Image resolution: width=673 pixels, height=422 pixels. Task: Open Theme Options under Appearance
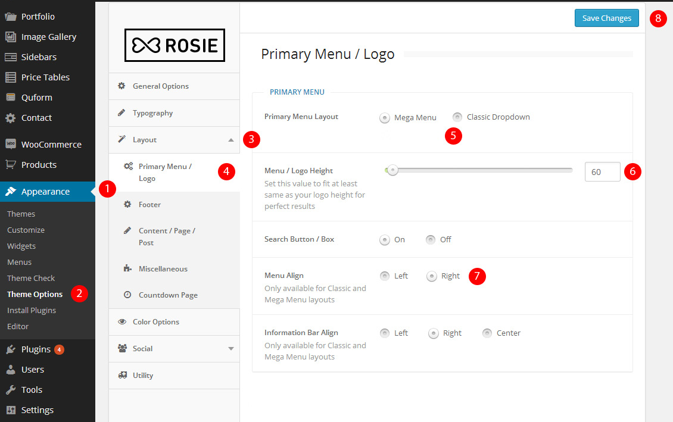tap(35, 295)
